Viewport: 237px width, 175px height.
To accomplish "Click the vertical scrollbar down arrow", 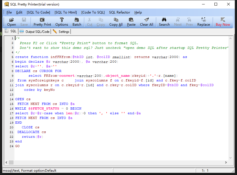I will pos(230,158).
